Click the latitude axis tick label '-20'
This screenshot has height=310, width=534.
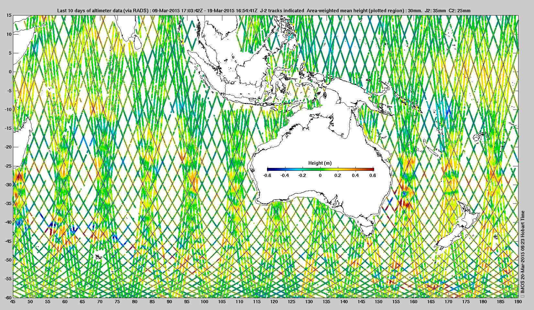(x=8, y=147)
